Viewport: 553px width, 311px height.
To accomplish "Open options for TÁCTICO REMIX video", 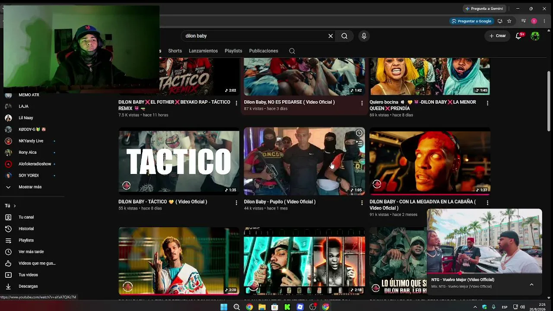I will [236, 103].
